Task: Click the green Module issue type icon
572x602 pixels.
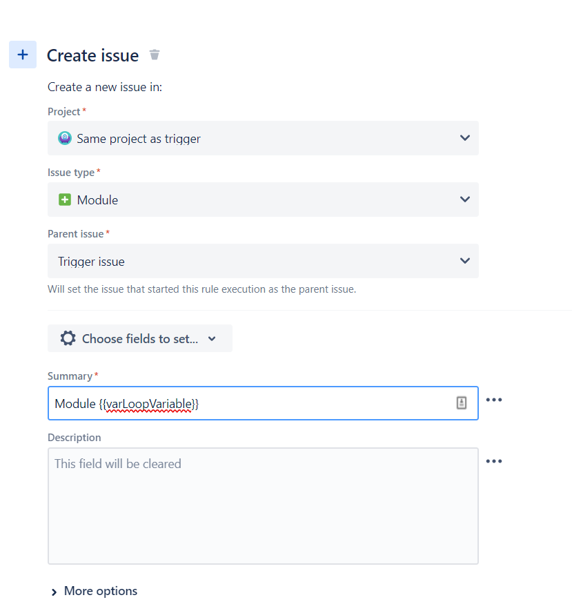Action: click(64, 200)
